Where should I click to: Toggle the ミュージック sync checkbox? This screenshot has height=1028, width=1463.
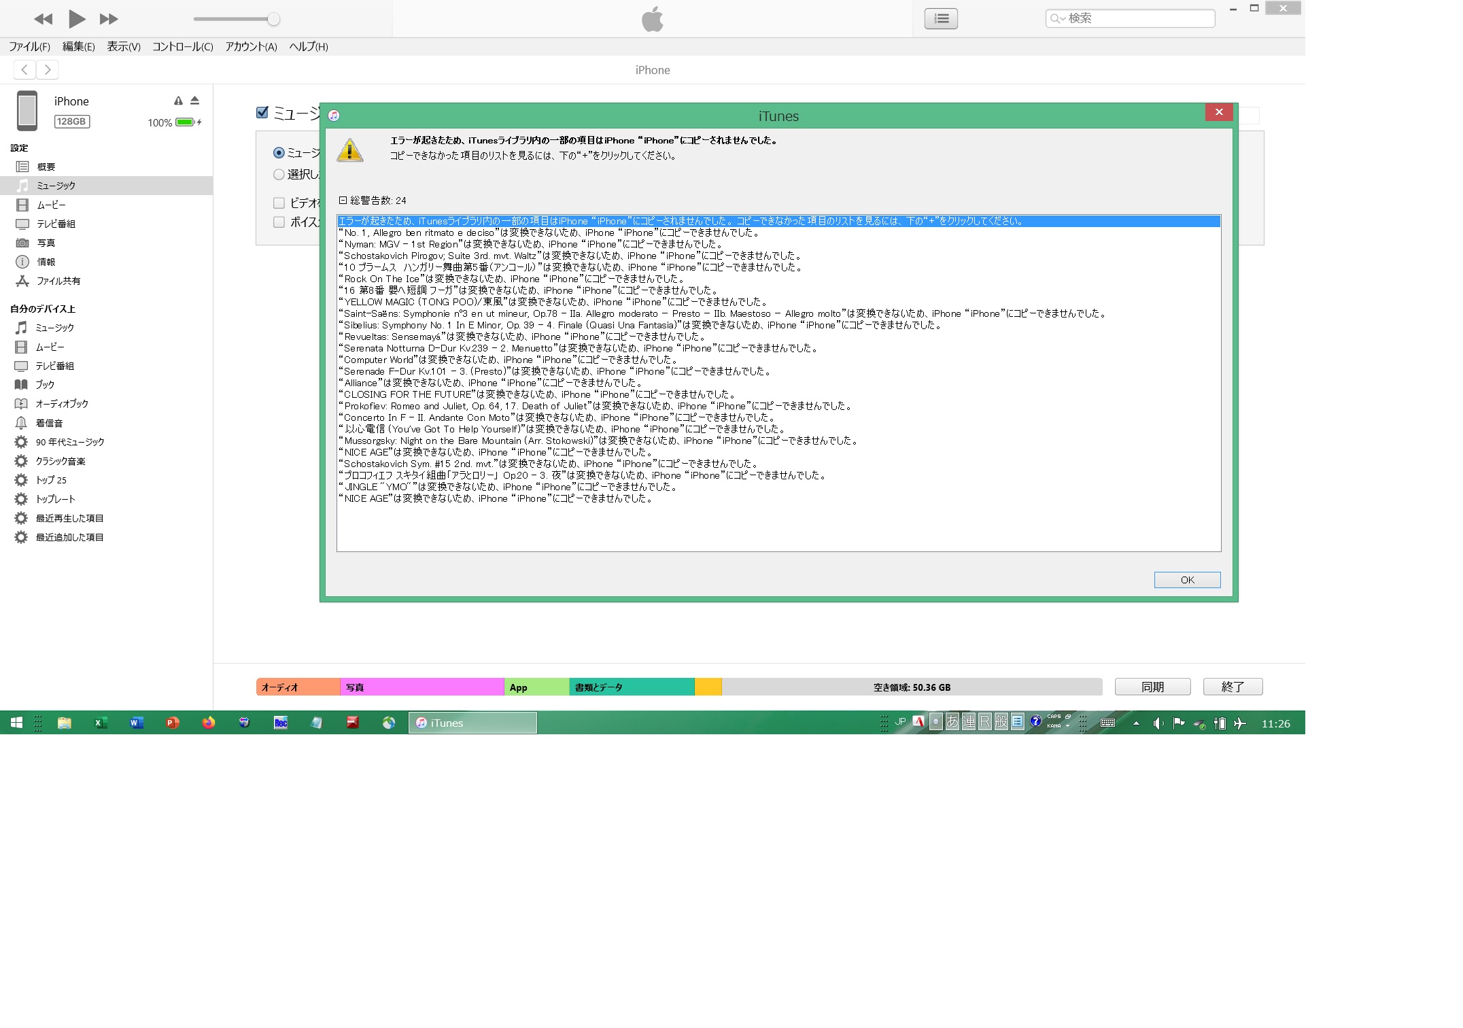coord(262,112)
